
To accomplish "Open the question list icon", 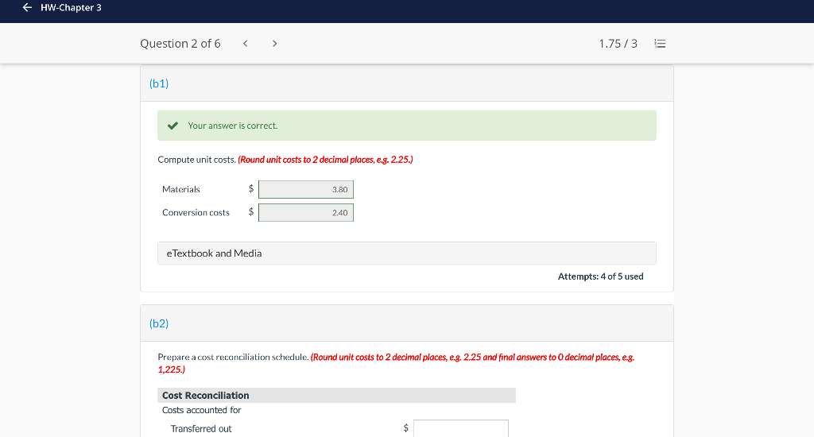I will tap(660, 44).
